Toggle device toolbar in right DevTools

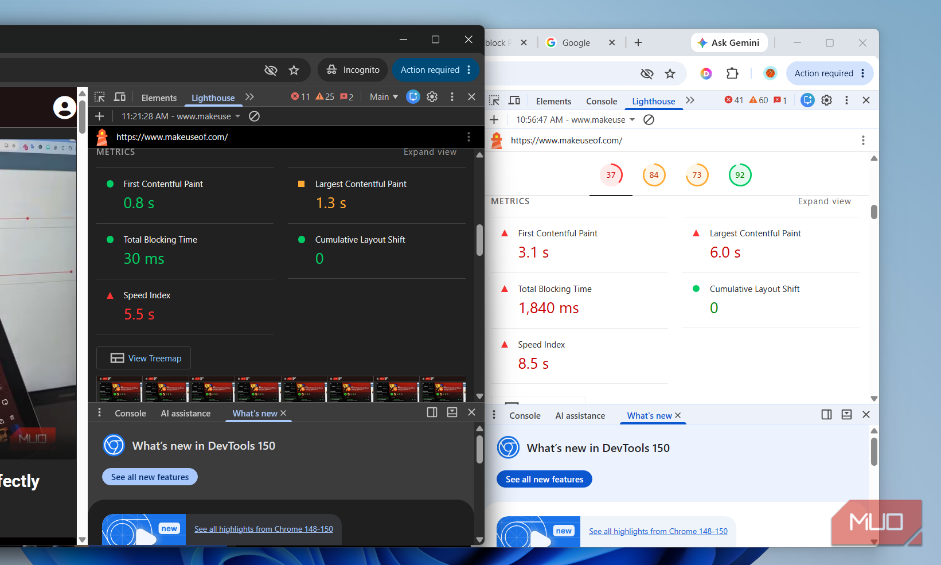514,100
